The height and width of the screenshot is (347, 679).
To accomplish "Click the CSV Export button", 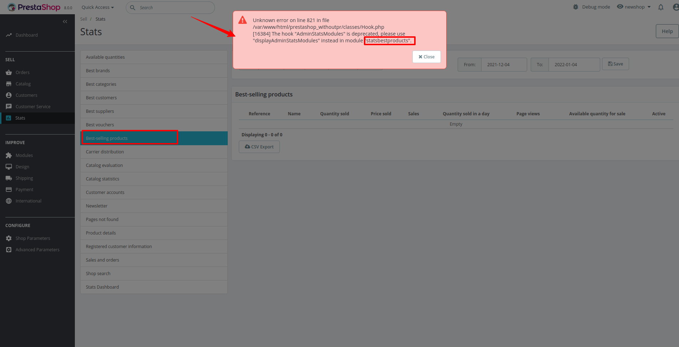I will (259, 147).
